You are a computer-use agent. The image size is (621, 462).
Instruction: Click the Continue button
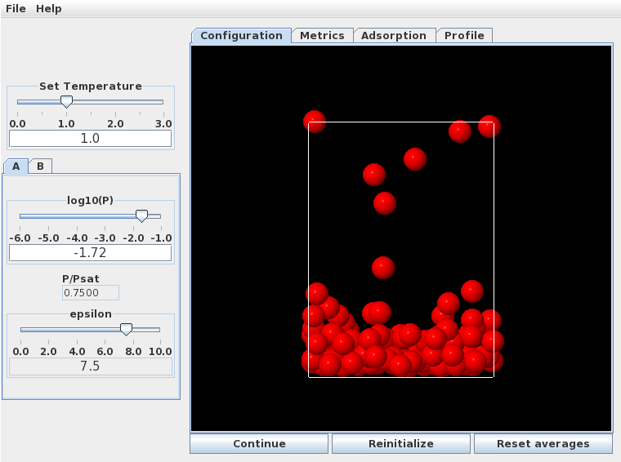[x=259, y=443]
